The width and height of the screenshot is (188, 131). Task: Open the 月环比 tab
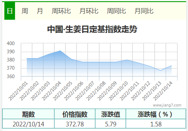tap(89, 11)
